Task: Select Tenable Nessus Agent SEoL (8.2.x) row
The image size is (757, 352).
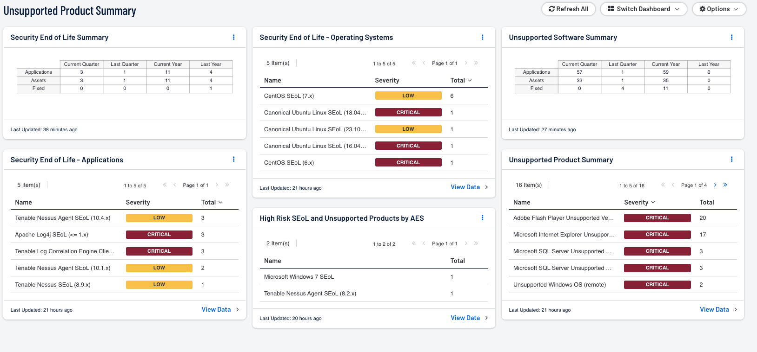Action: pos(374,294)
